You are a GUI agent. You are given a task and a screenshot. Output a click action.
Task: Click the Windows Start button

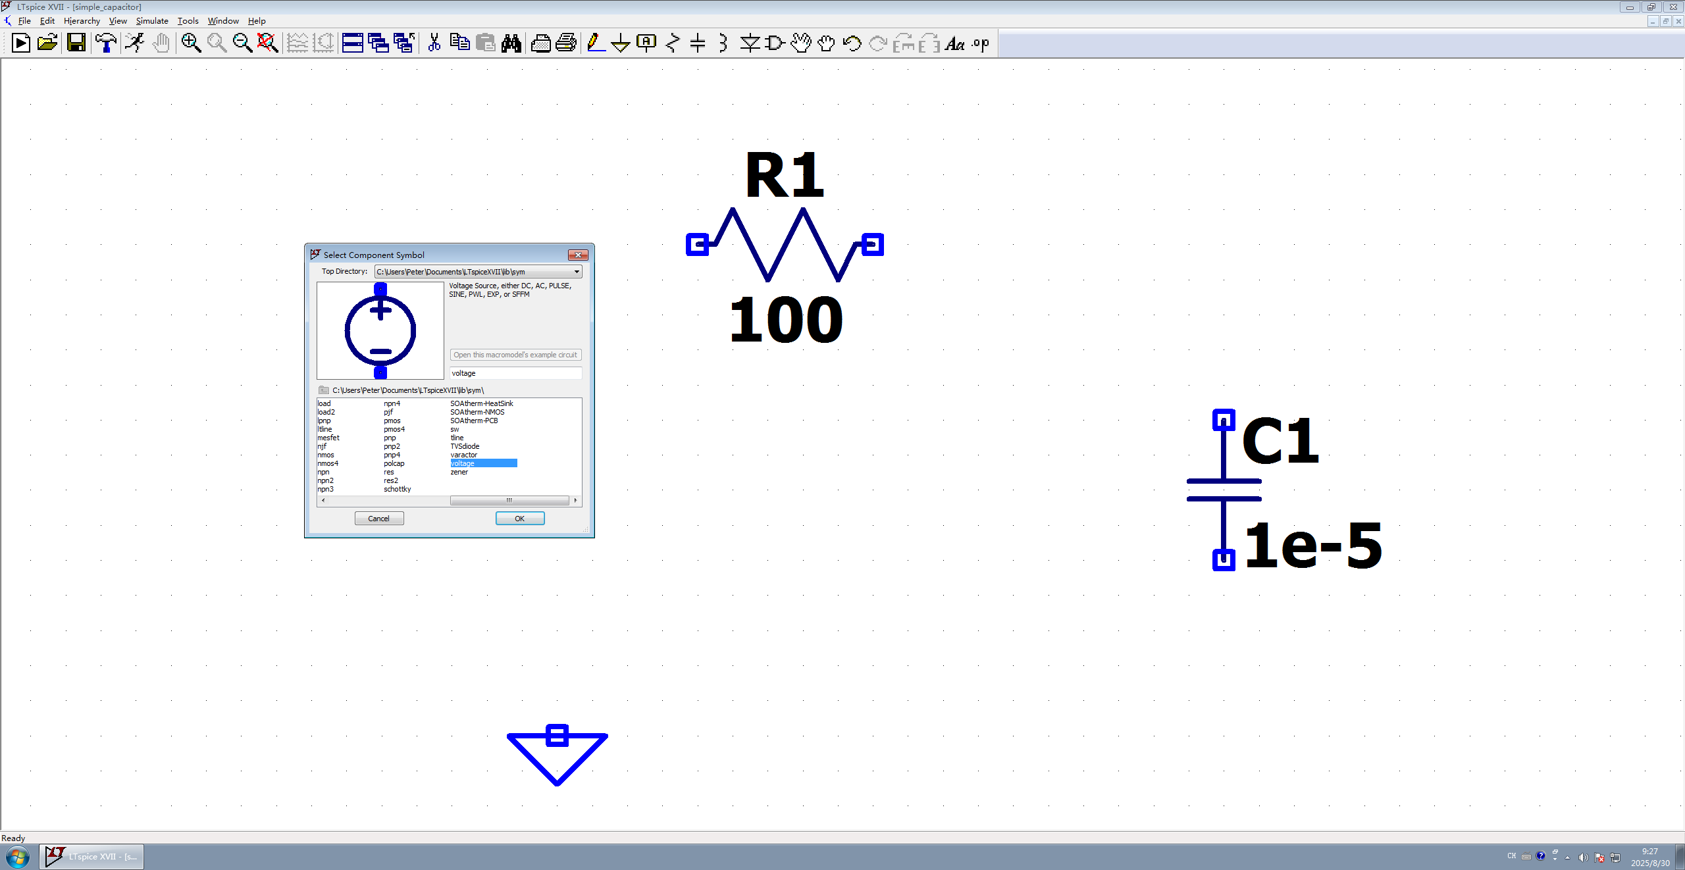point(17,857)
